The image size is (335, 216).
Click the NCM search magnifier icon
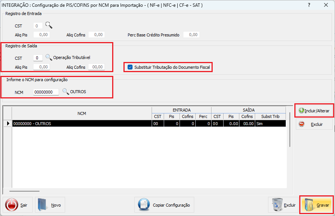click(66, 92)
